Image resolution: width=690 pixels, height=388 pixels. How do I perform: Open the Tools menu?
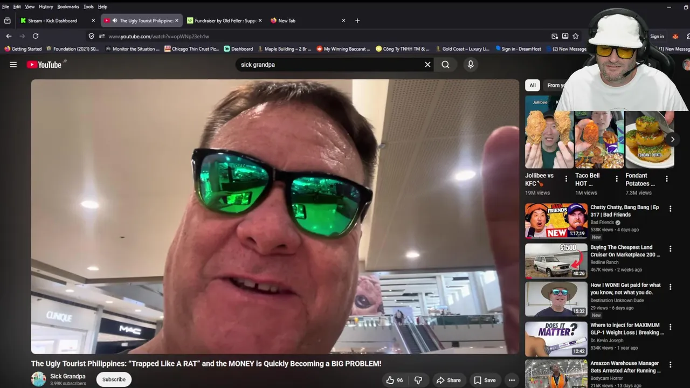point(88,6)
